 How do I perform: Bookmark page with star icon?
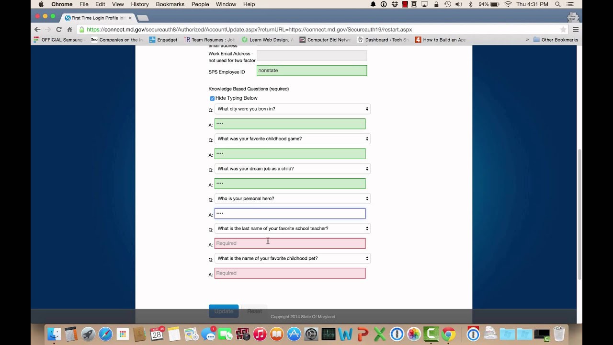(x=563, y=29)
